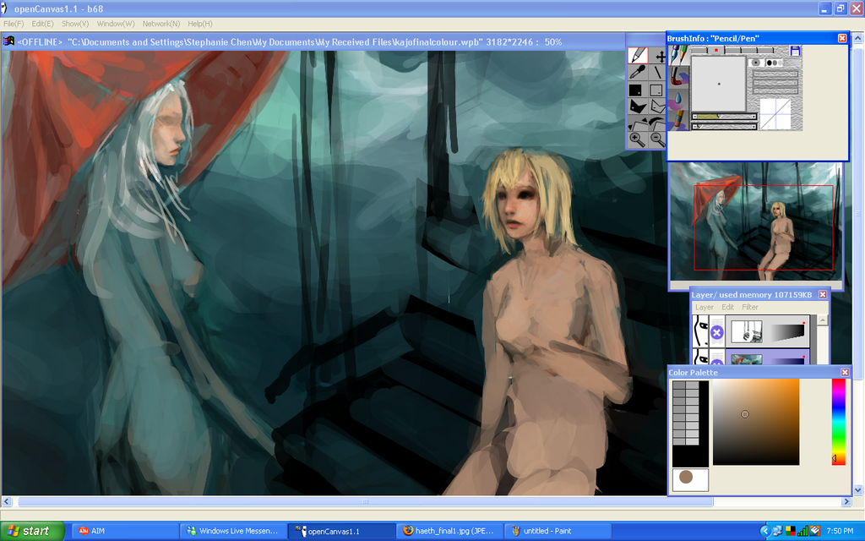Click the layer list scroll up arrow
This screenshot has width=865, height=541.
pos(823,320)
